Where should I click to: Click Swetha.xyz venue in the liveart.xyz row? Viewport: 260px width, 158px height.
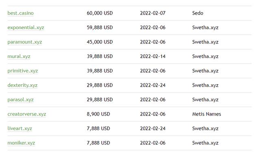click(x=205, y=128)
